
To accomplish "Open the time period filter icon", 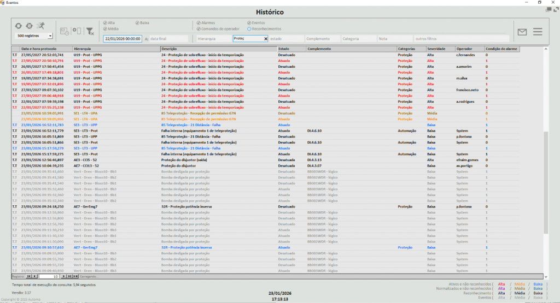I will (x=64, y=32).
